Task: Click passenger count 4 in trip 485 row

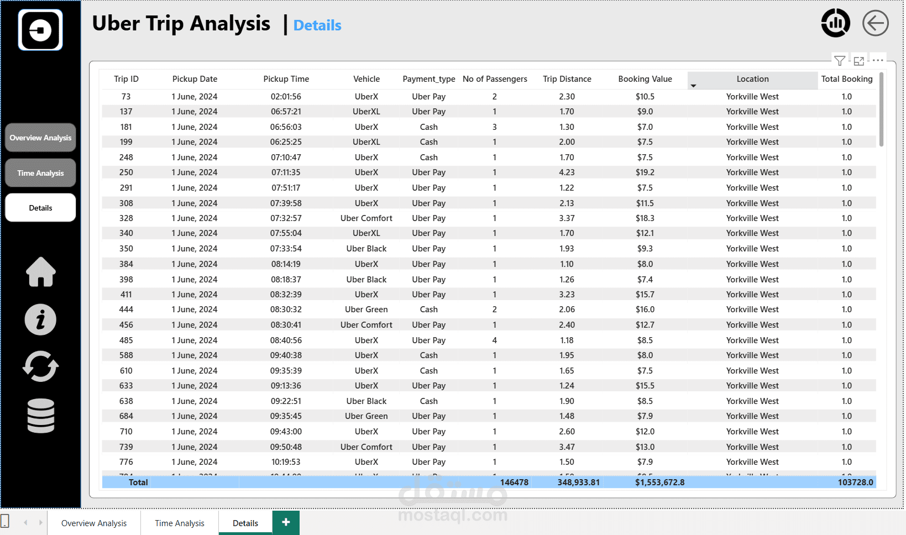Action: click(495, 340)
